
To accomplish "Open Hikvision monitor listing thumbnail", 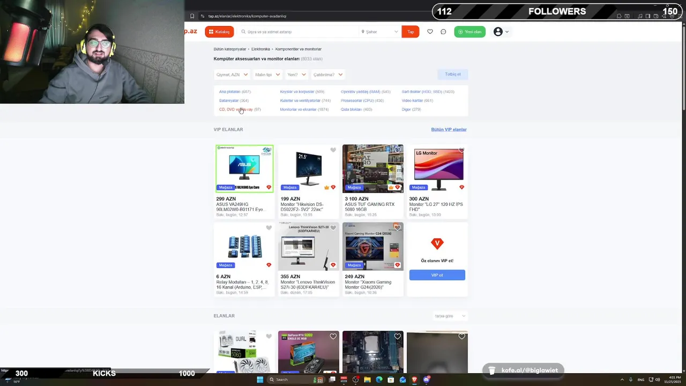I will [309, 168].
